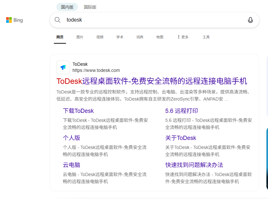Click the ToDesk site favicon
Screen dimensions: 268x207
[63, 67]
